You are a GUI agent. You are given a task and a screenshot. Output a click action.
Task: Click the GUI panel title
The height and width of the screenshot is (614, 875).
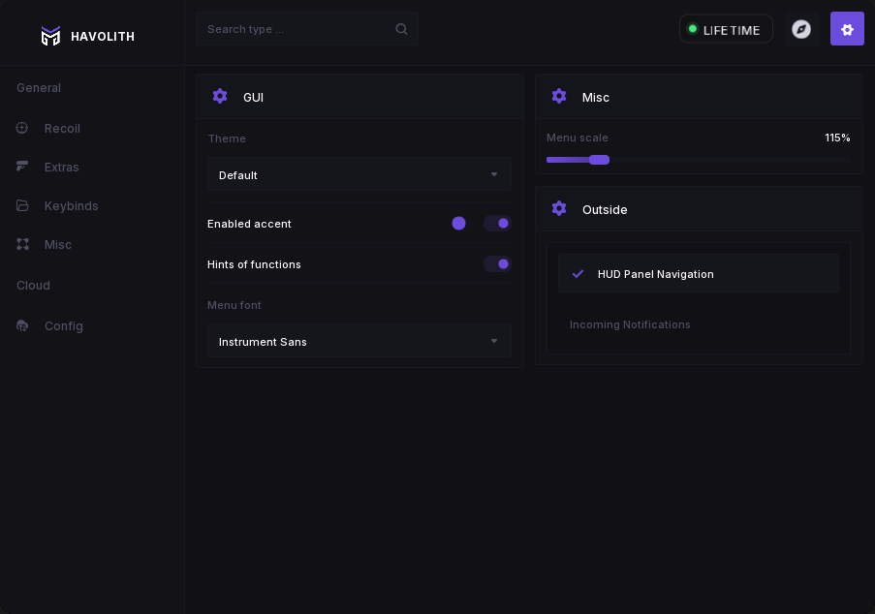click(x=253, y=97)
